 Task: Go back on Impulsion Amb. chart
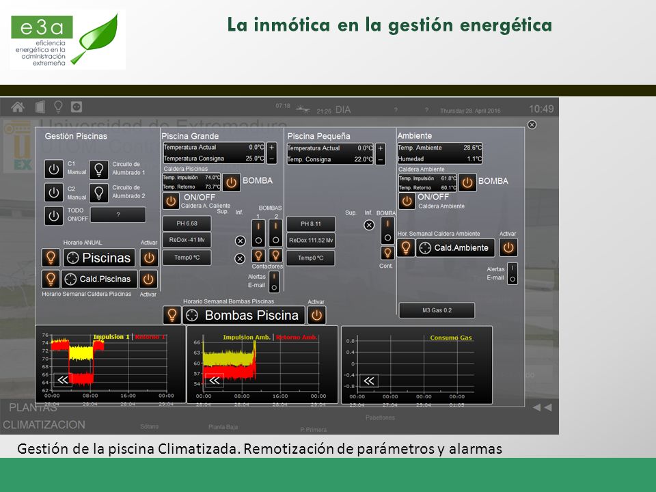[215, 381]
